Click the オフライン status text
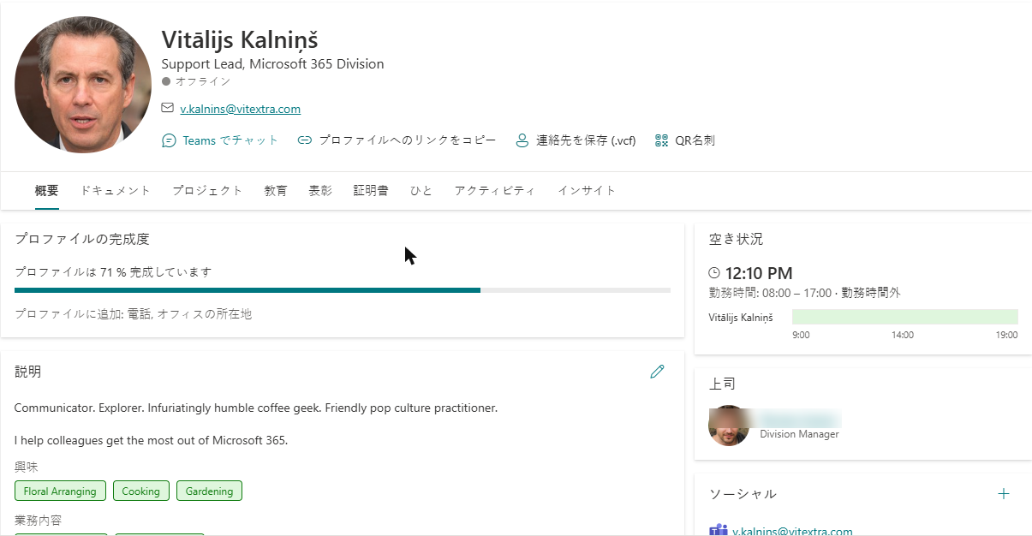The image size is (1032, 536). [202, 81]
